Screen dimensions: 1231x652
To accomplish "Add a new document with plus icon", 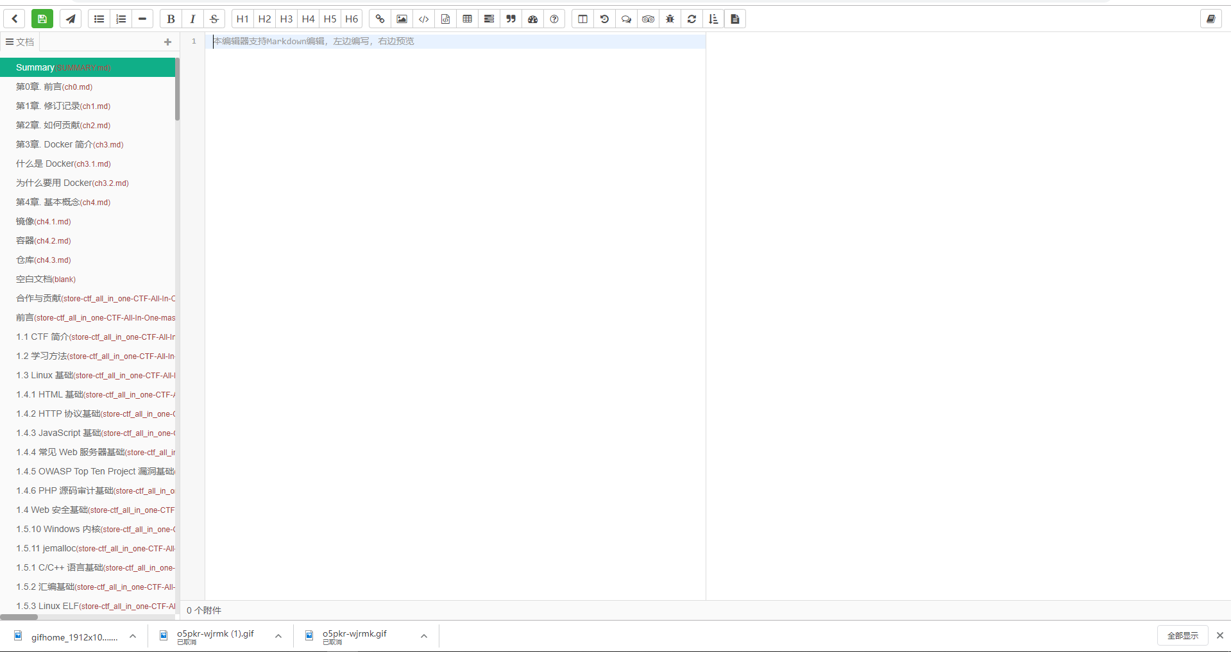I will pyautogui.click(x=168, y=42).
